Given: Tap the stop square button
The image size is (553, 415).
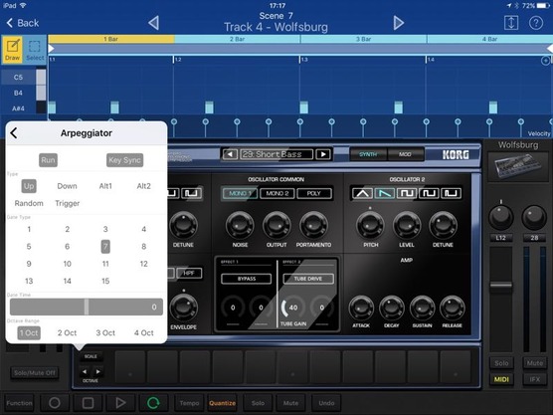Looking at the screenshot, I should point(88,403).
